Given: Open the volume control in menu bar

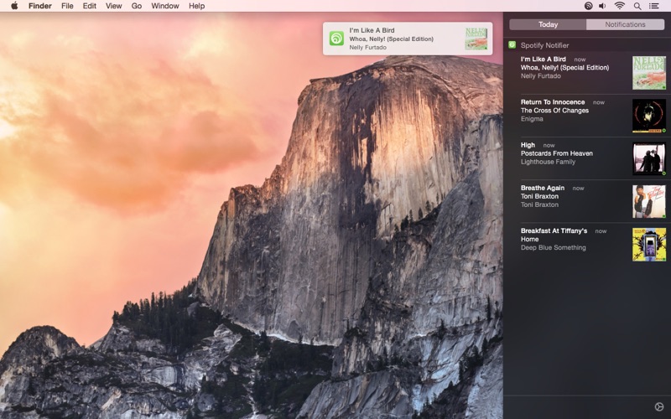Looking at the screenshot, I should pos(602,6).
